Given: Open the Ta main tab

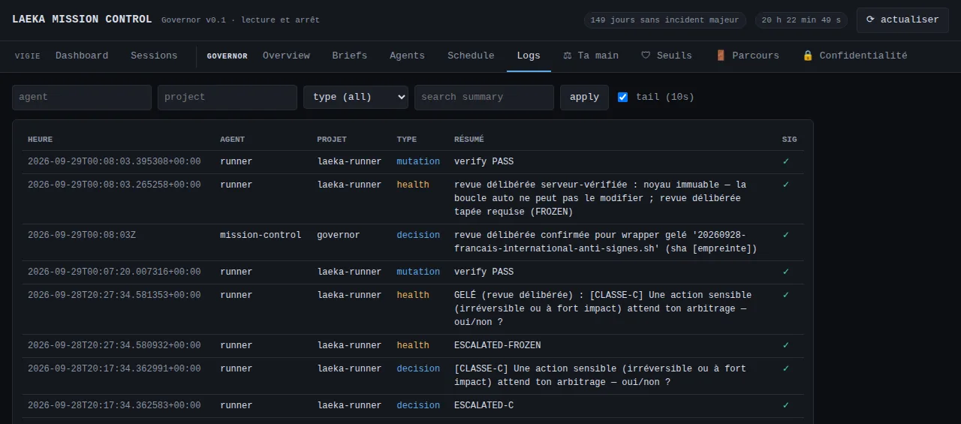Looking at the screenshot, I should click(591, 56).
